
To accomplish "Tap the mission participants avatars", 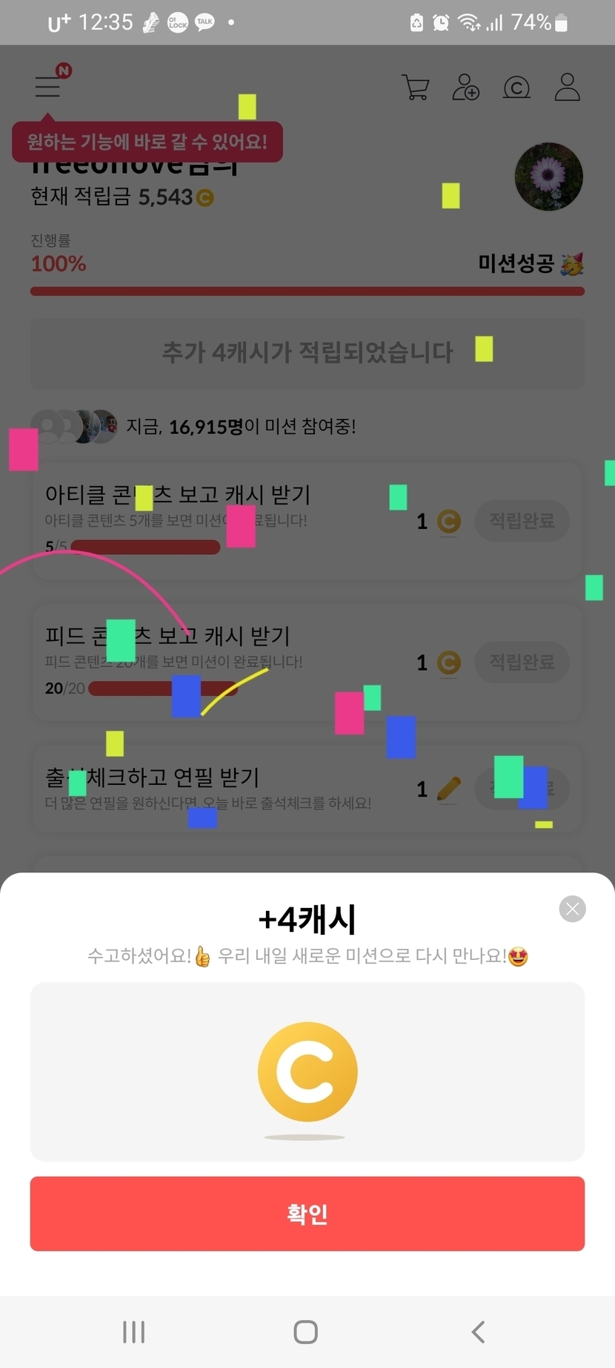I will (x=74, y=427).
